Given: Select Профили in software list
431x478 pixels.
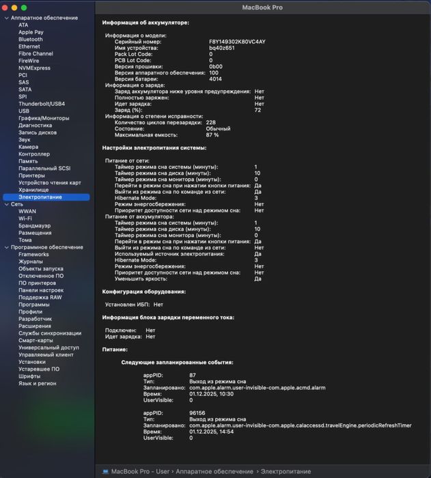Looking at the screenshot, I should click(30, 312).
